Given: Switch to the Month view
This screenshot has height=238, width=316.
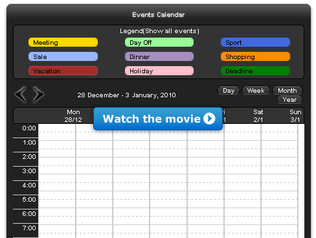Looking at the screenshot, I should [288, 90].
